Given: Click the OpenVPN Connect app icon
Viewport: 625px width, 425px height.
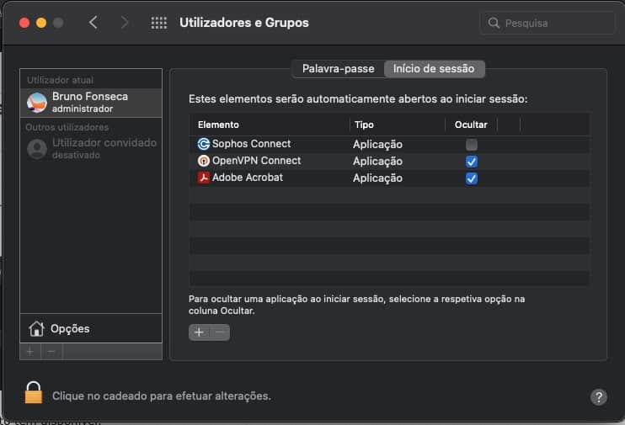Looking at the screenshot, I should [204, 161].
